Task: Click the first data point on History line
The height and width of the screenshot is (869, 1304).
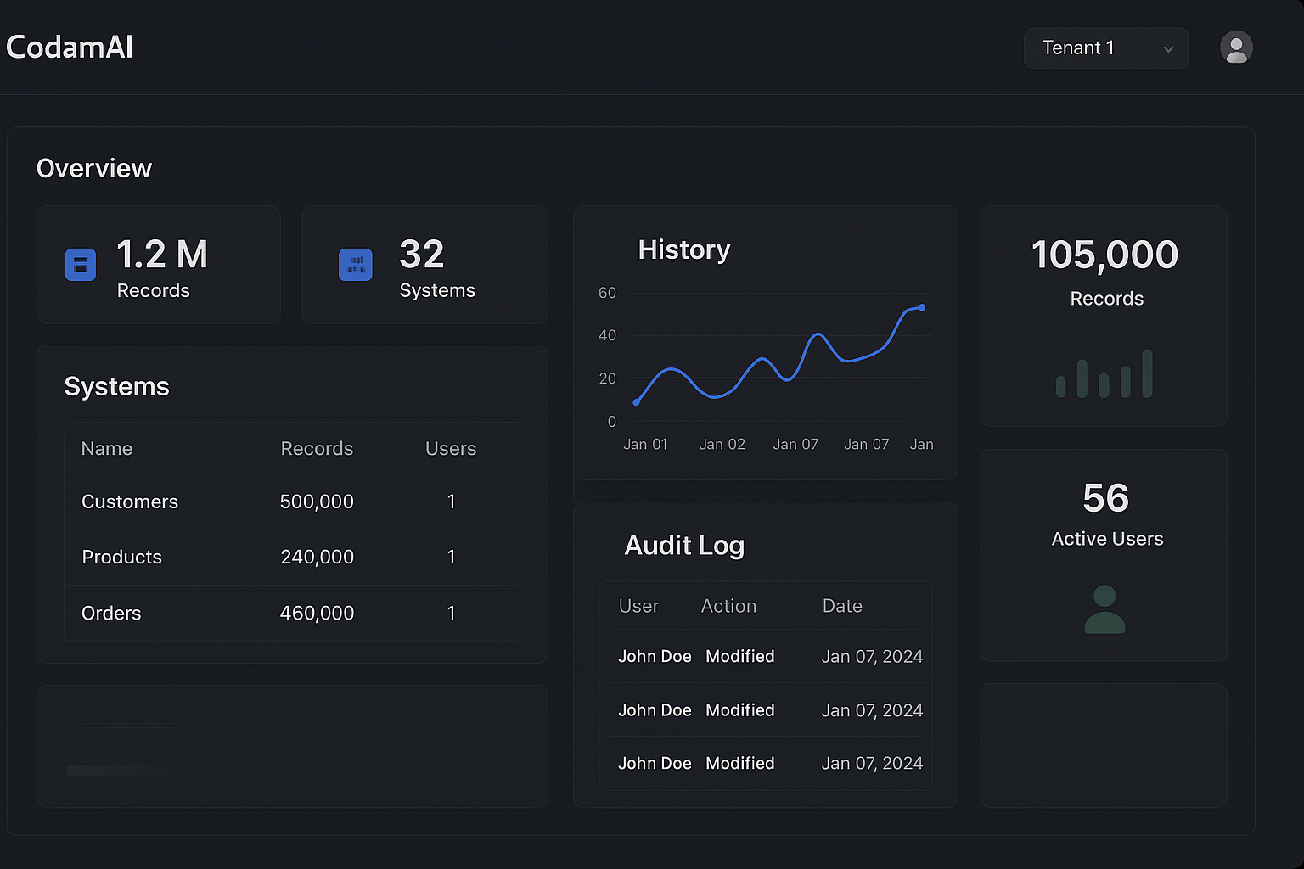Action: pos(636,402)
